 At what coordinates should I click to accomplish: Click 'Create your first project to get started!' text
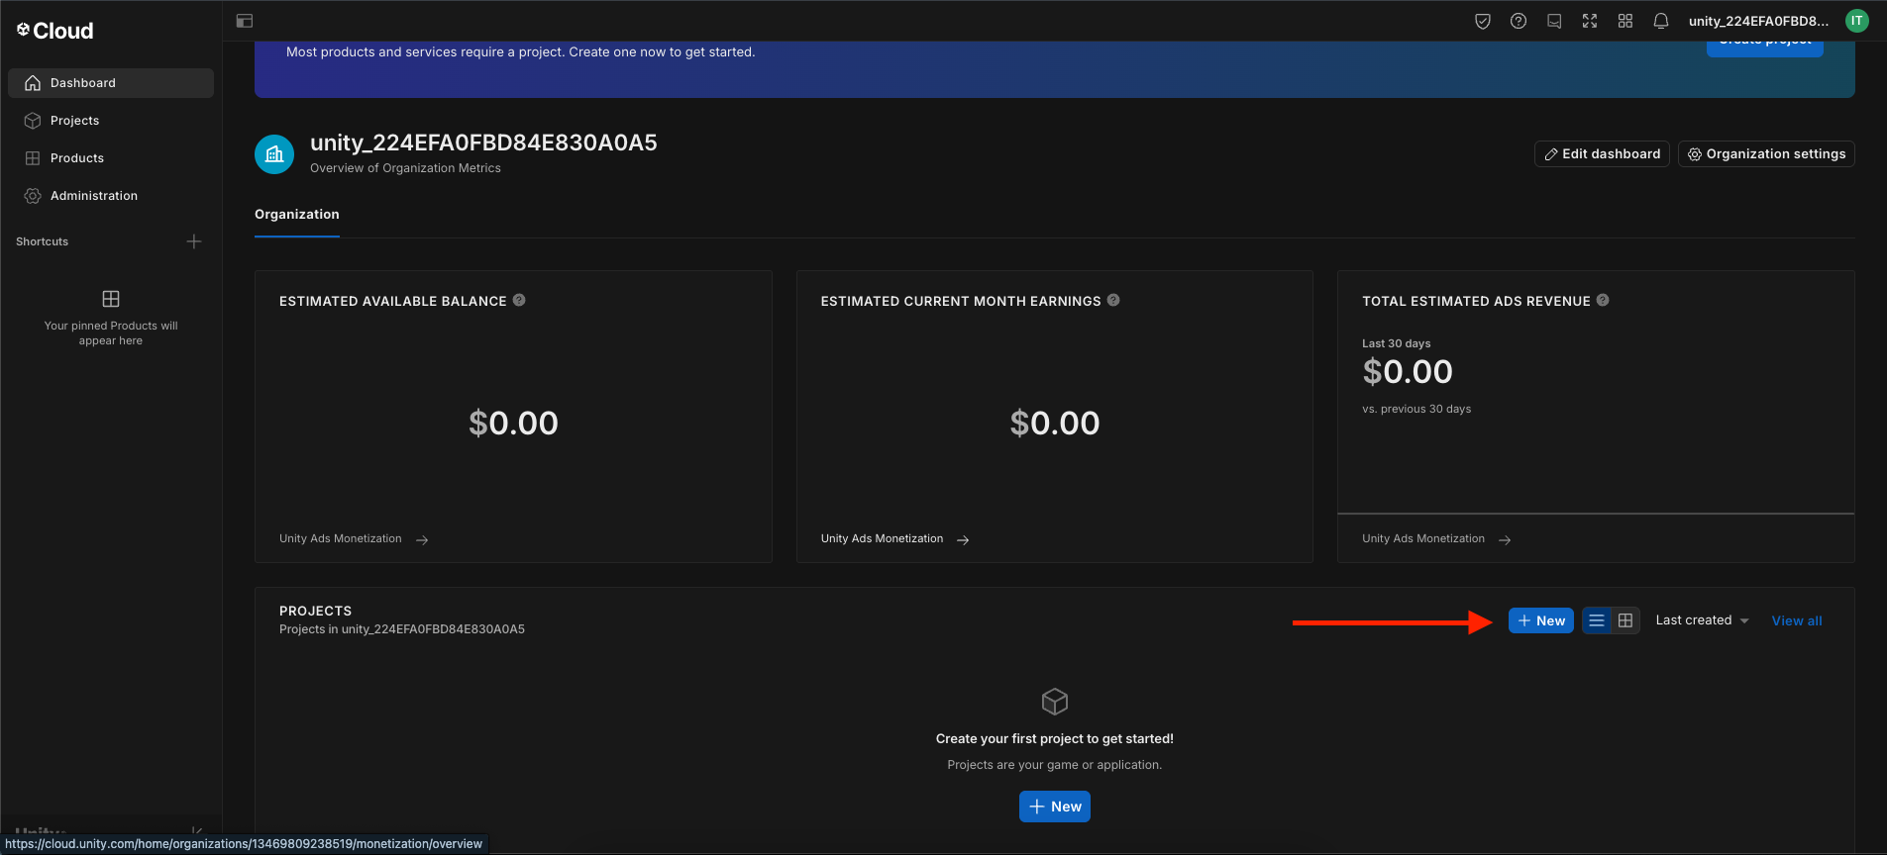coord(1055,738)
